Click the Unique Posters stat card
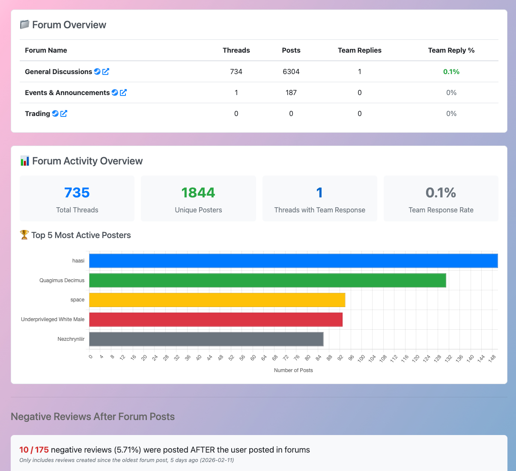 tap(198, 199)
